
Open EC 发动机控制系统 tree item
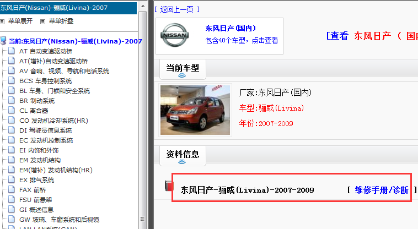(x=46, y=140)
